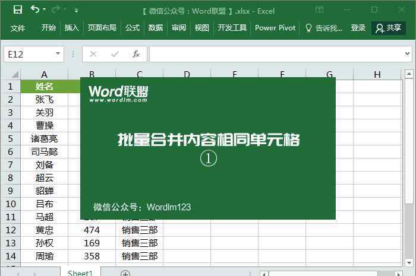The height and width of the screenshot is (276, 416).
Task: Click the Undo arrow icon
Action: click(34, 9)
